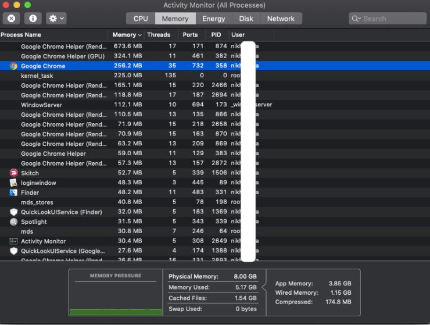
Task: Click the Google Chrome app icon
Action: [x=13, y=66]
